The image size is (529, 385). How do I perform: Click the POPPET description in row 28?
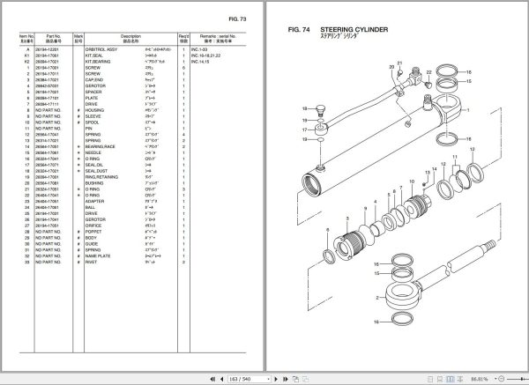(93, 232)
